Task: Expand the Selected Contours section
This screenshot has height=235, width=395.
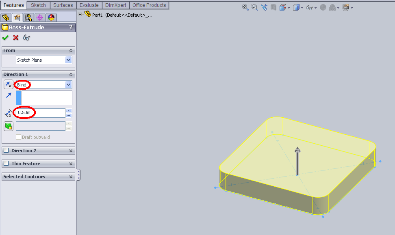Action: [71, 177]
